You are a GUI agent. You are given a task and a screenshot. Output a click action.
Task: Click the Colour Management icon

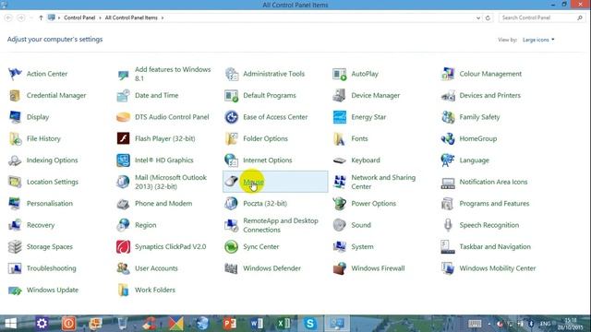(448, 74)
